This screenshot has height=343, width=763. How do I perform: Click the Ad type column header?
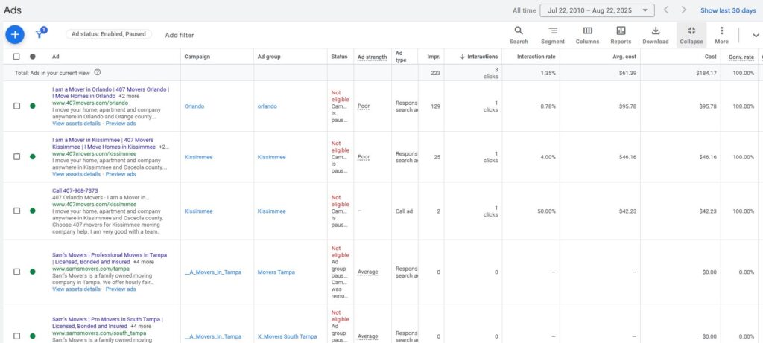coord(400,57)
